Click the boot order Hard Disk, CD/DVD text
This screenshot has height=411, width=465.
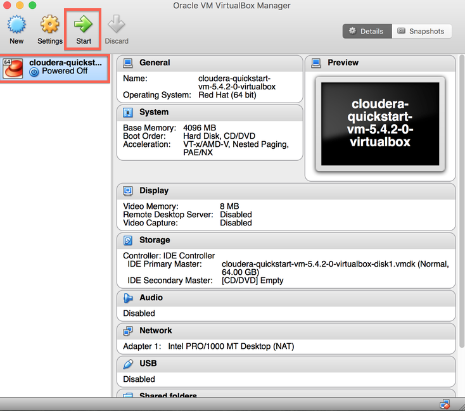tap(219, 136)
